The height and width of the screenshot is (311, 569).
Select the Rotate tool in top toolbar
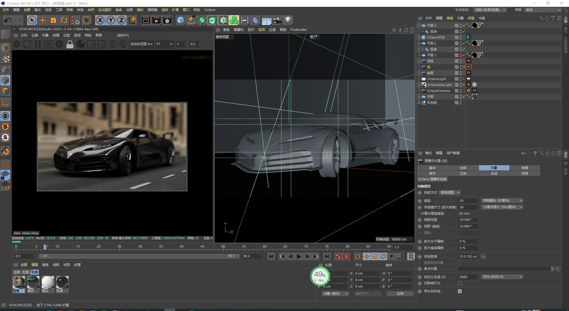pyautogui.click(x=64, y=20)
